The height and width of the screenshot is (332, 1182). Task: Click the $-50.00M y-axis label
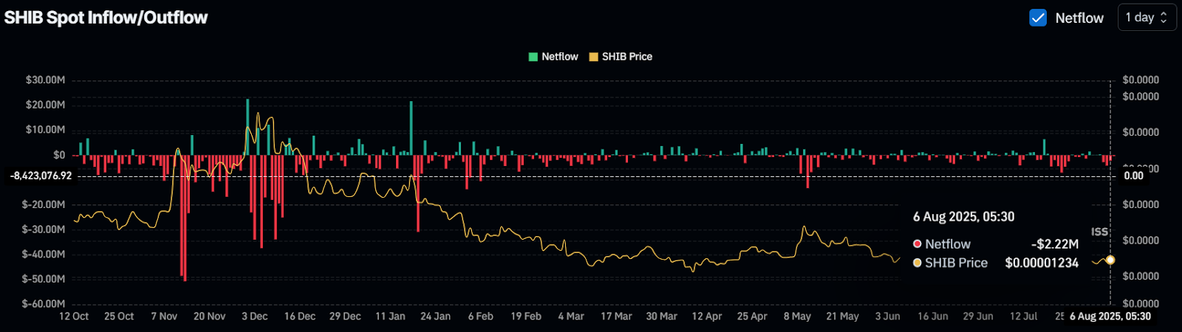(x=44, y=279)
